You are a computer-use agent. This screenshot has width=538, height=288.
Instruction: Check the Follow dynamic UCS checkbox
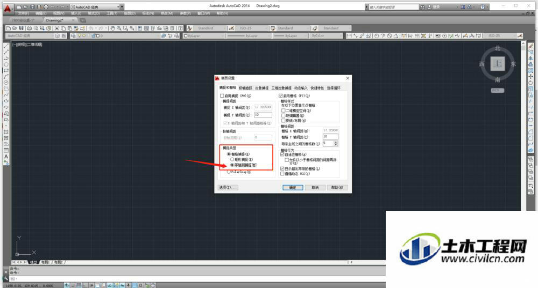click(x=282, y=174)
